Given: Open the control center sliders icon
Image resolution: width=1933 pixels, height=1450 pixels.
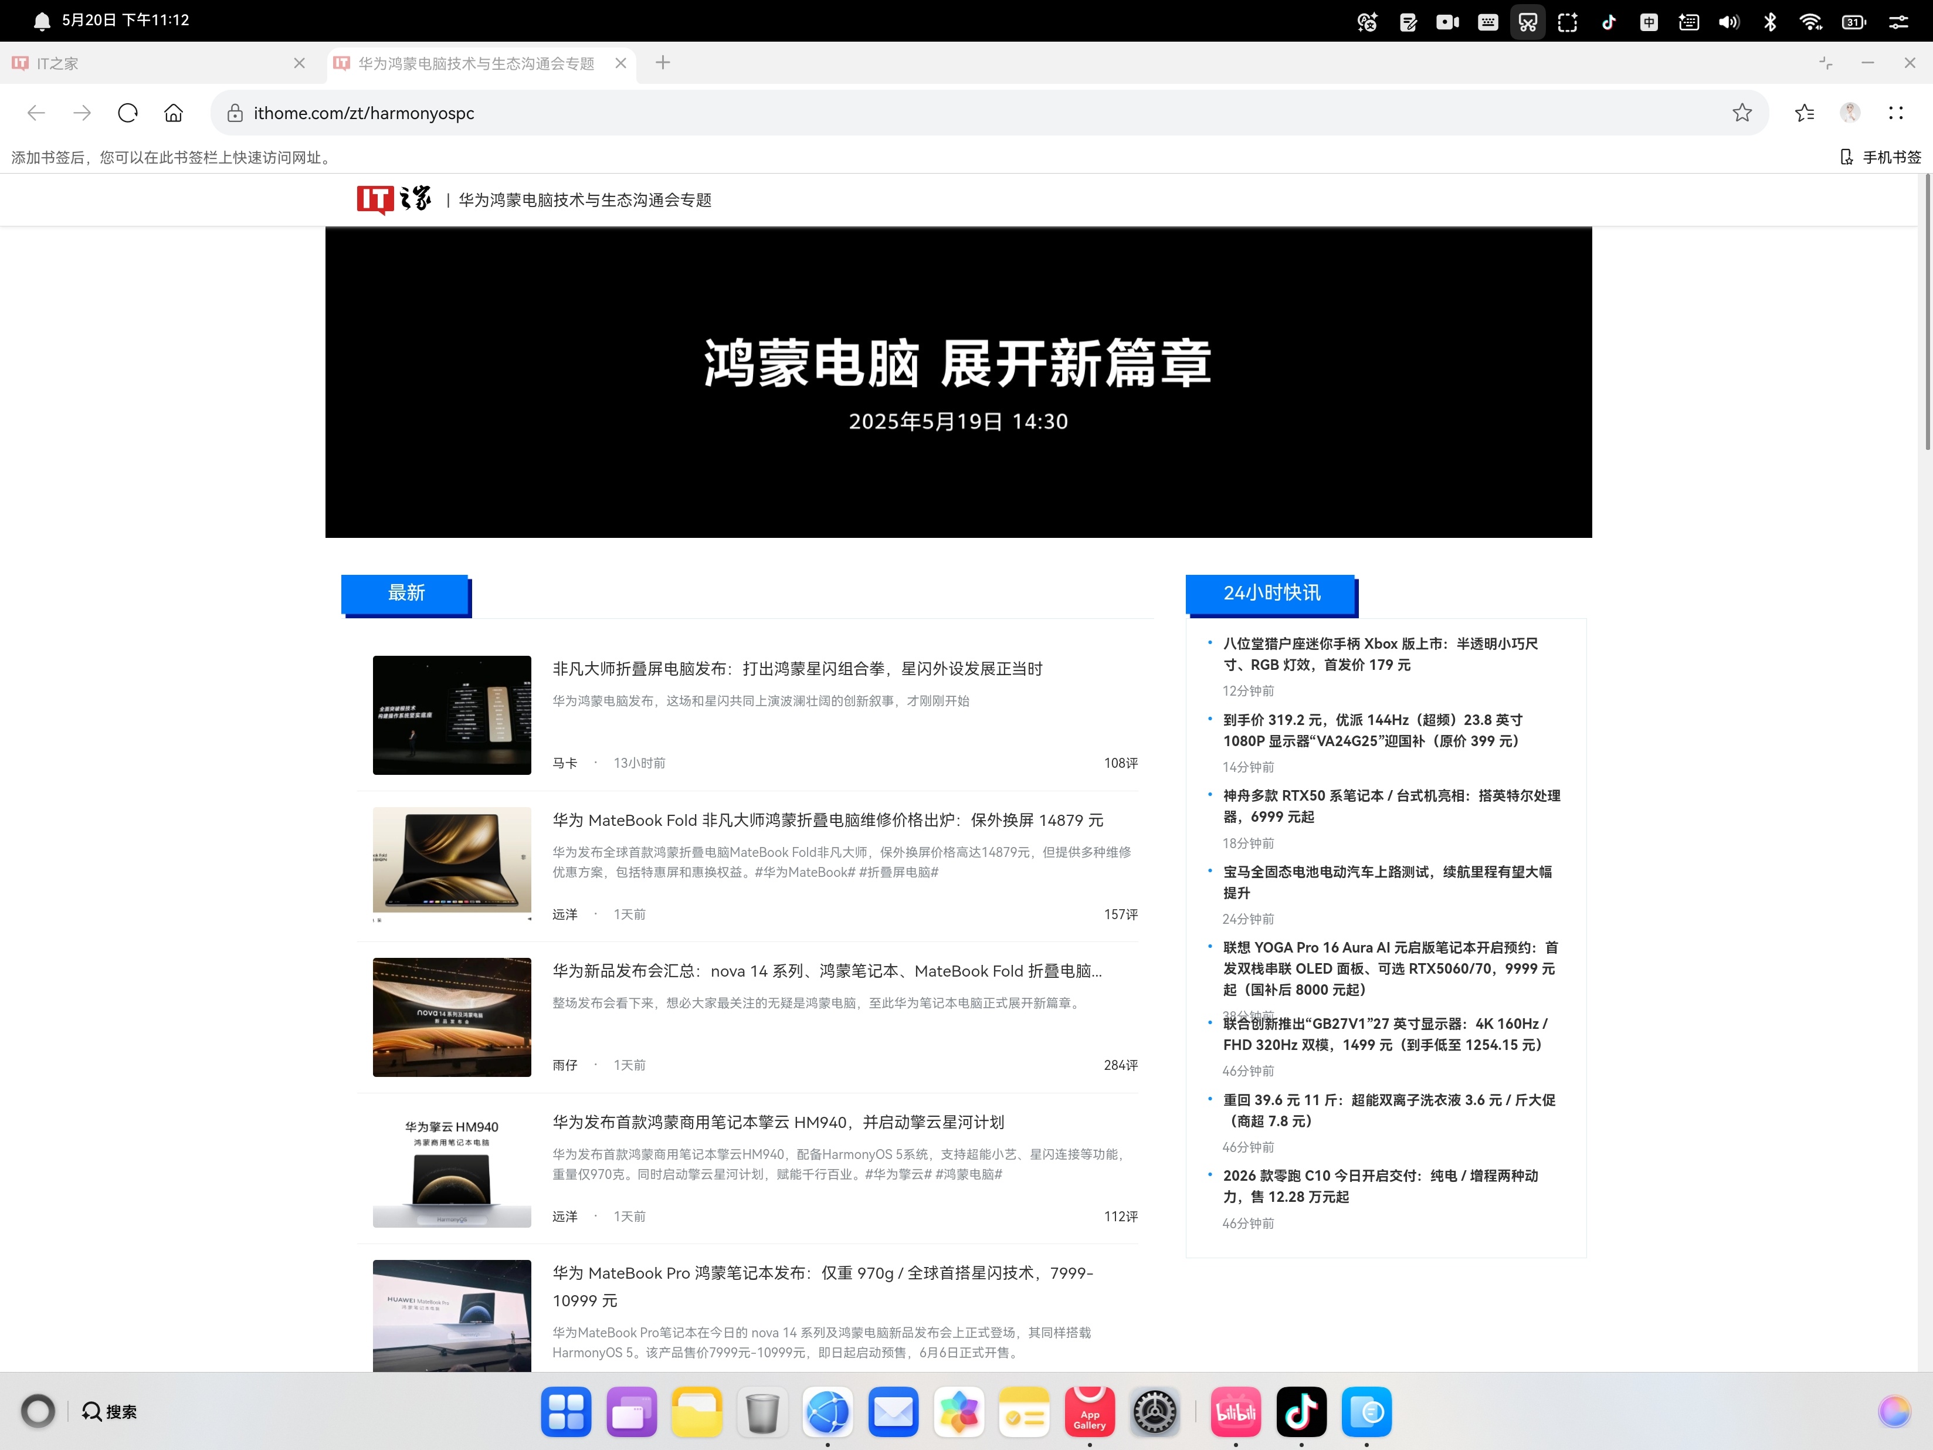Looking at the screenshot, I should (x=1898, y=22).
